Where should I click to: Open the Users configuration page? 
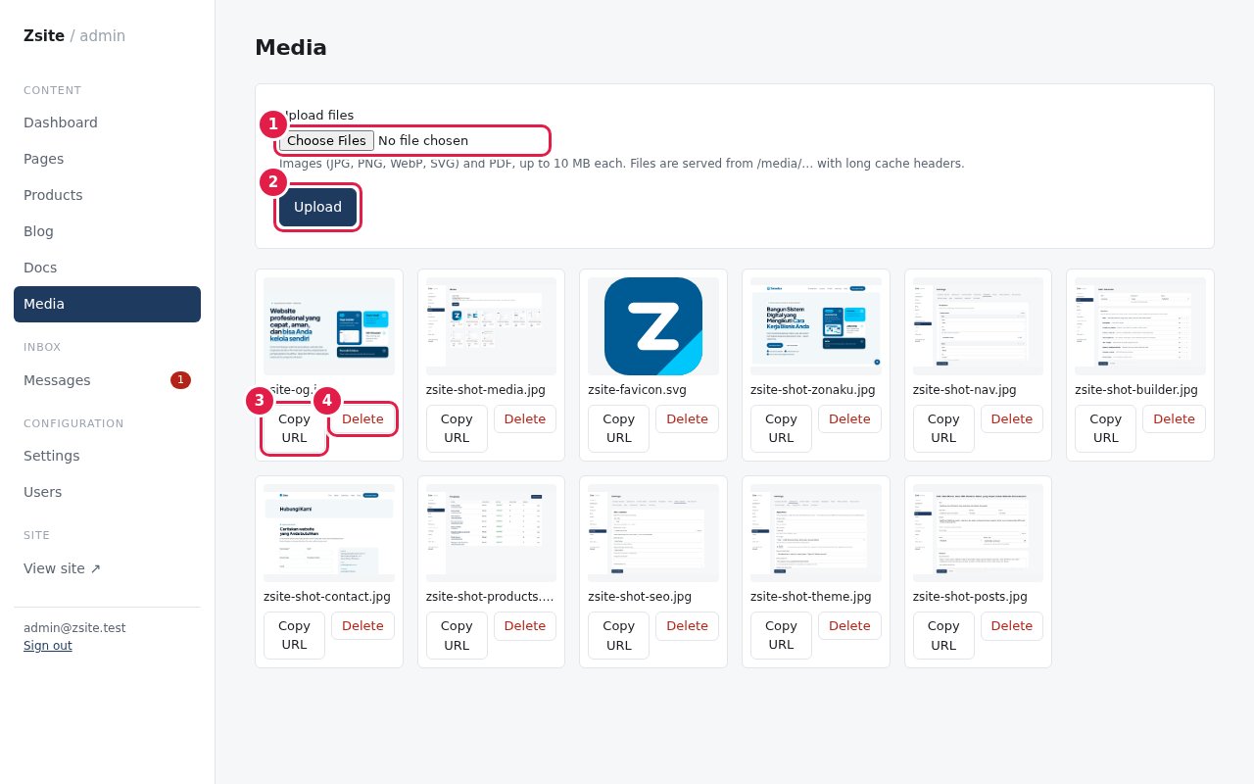pos(107,492)
